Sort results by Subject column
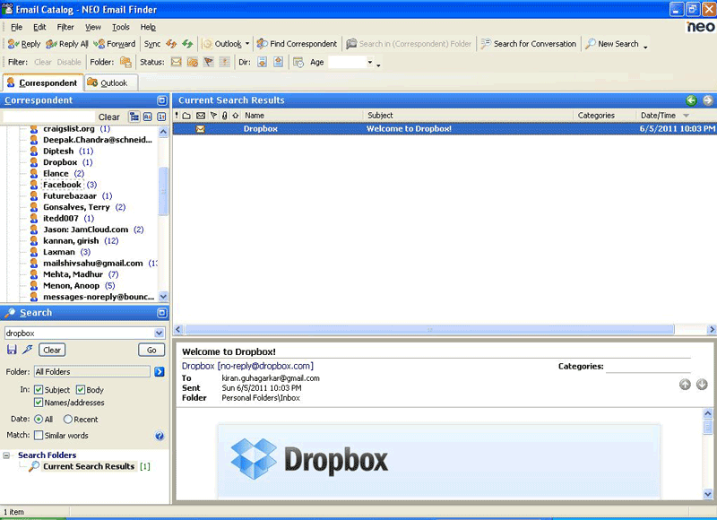 (x=468, y=116)
